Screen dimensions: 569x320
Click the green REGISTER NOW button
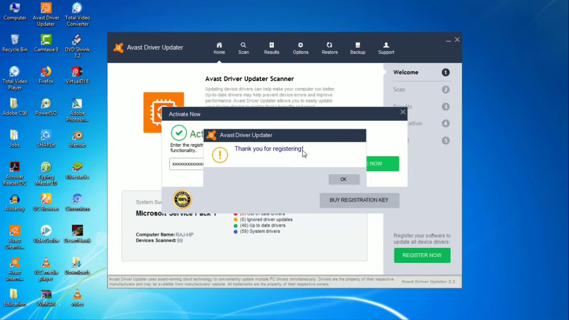click(422, 255)
